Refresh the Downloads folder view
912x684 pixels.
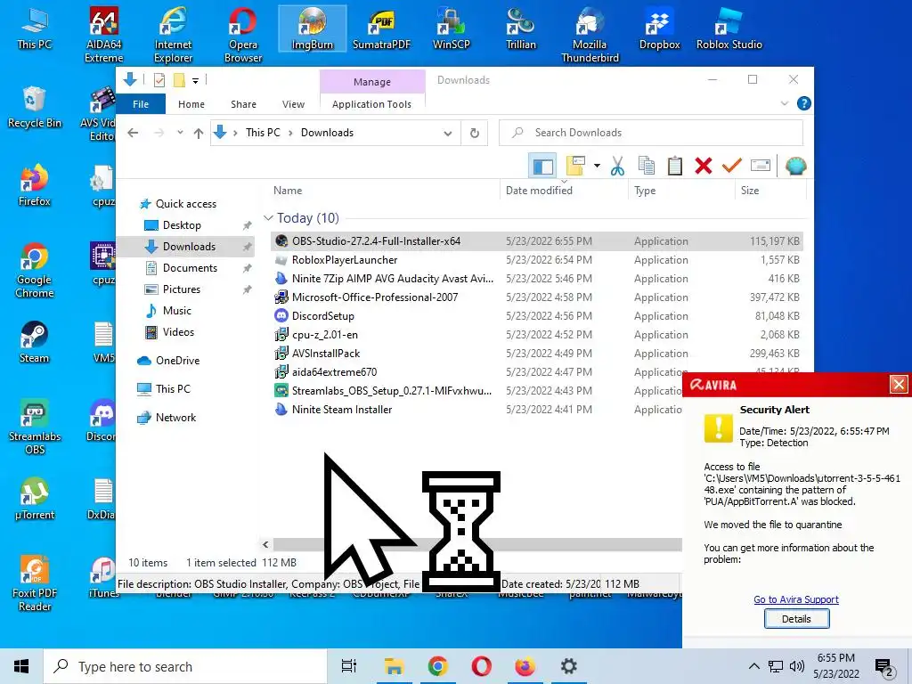(475, 134)
